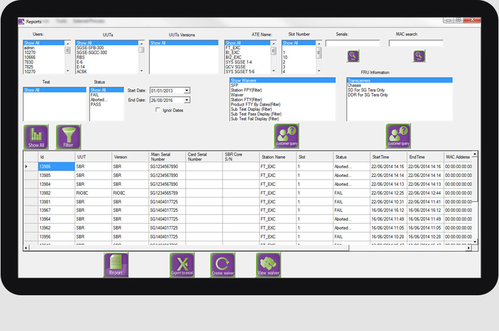Expand the End Date dropdown

pos(187,100)
